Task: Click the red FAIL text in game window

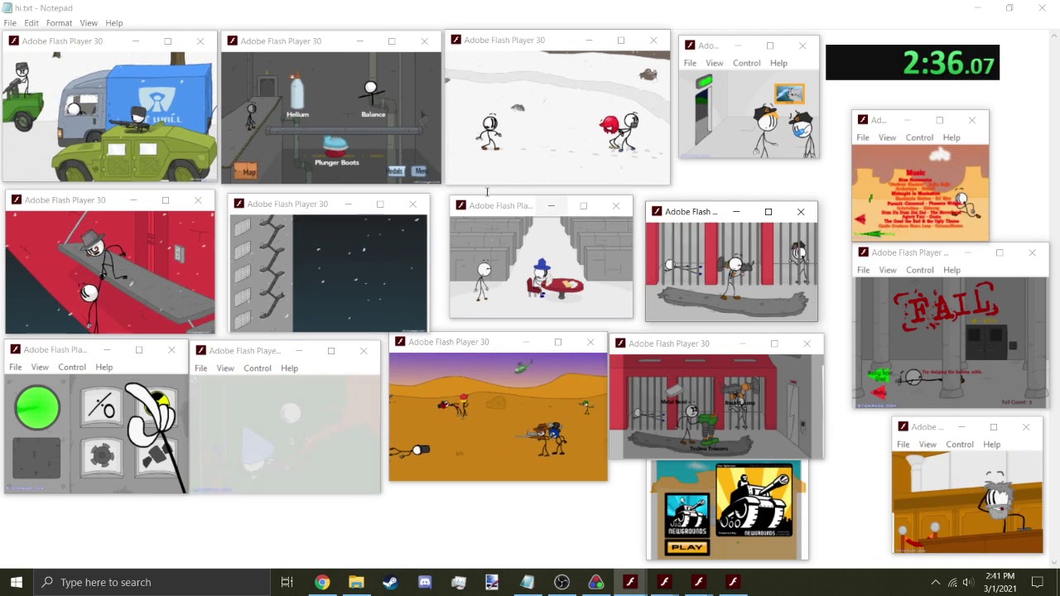Action: pyautogui.click(x=945, y=305)
